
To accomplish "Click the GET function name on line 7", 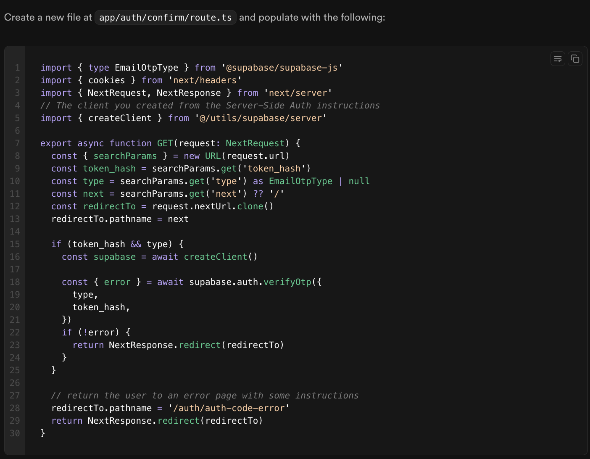I will tap(165, 143).
